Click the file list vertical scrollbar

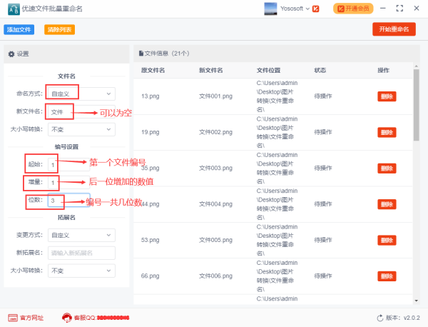coord(417,107)
